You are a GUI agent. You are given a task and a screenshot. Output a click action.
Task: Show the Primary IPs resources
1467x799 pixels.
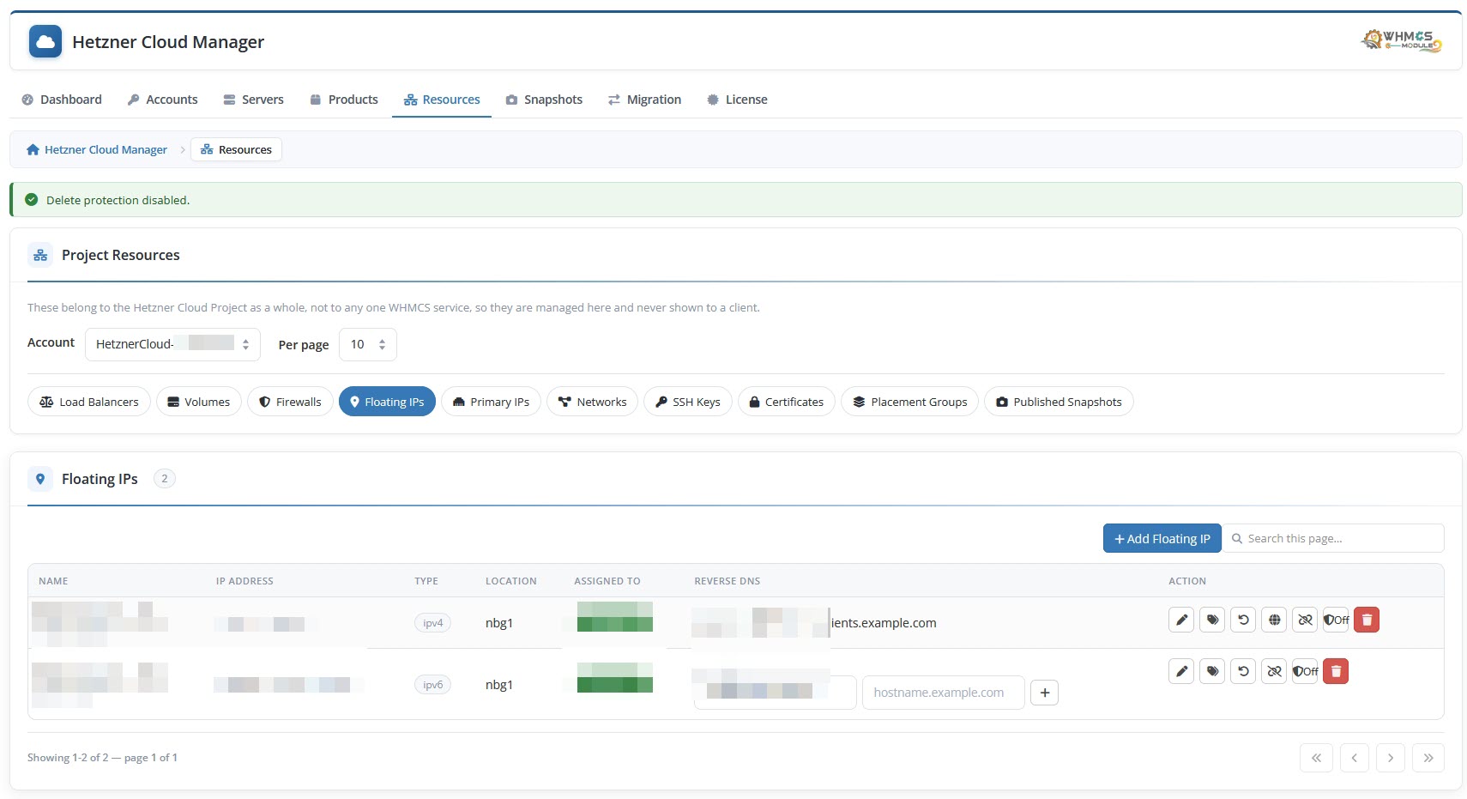(491, 402)
